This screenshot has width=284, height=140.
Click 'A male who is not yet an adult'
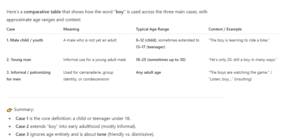90,40
